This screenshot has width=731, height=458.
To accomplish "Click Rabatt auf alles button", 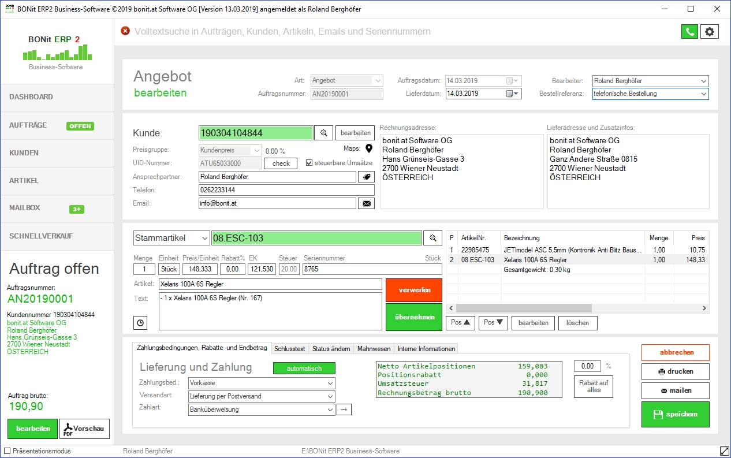I will pyautogui.click(x=594, y=386).
